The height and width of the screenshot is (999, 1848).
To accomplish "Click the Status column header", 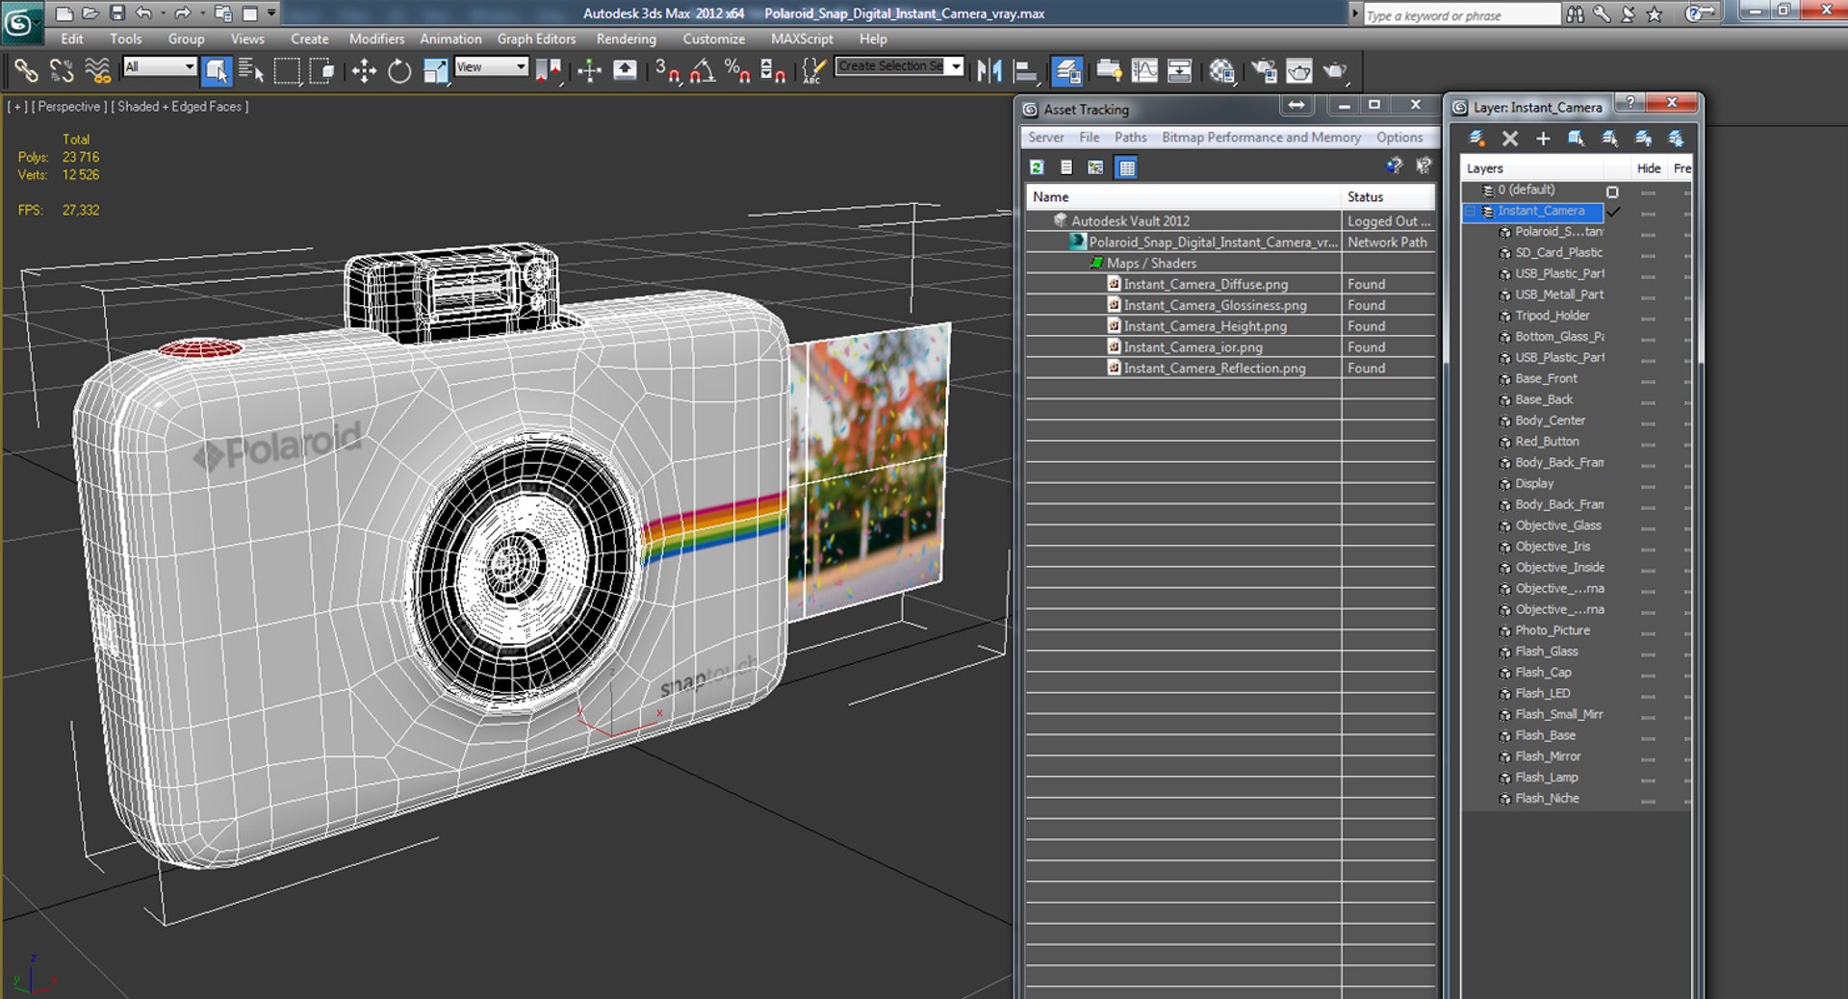I will (x=1365, y=196).
